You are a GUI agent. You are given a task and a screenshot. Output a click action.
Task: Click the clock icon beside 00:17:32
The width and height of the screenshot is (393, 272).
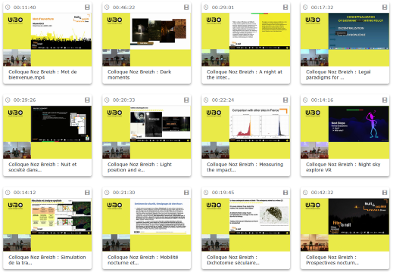coord(305,8)
